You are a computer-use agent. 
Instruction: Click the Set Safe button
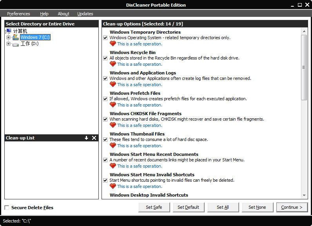(154, 207)
